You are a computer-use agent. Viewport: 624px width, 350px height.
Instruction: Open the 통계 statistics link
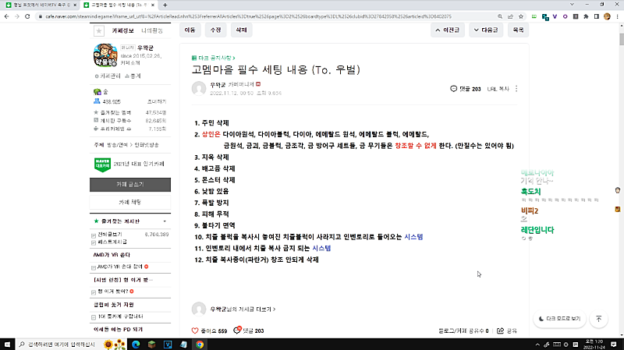133,76
